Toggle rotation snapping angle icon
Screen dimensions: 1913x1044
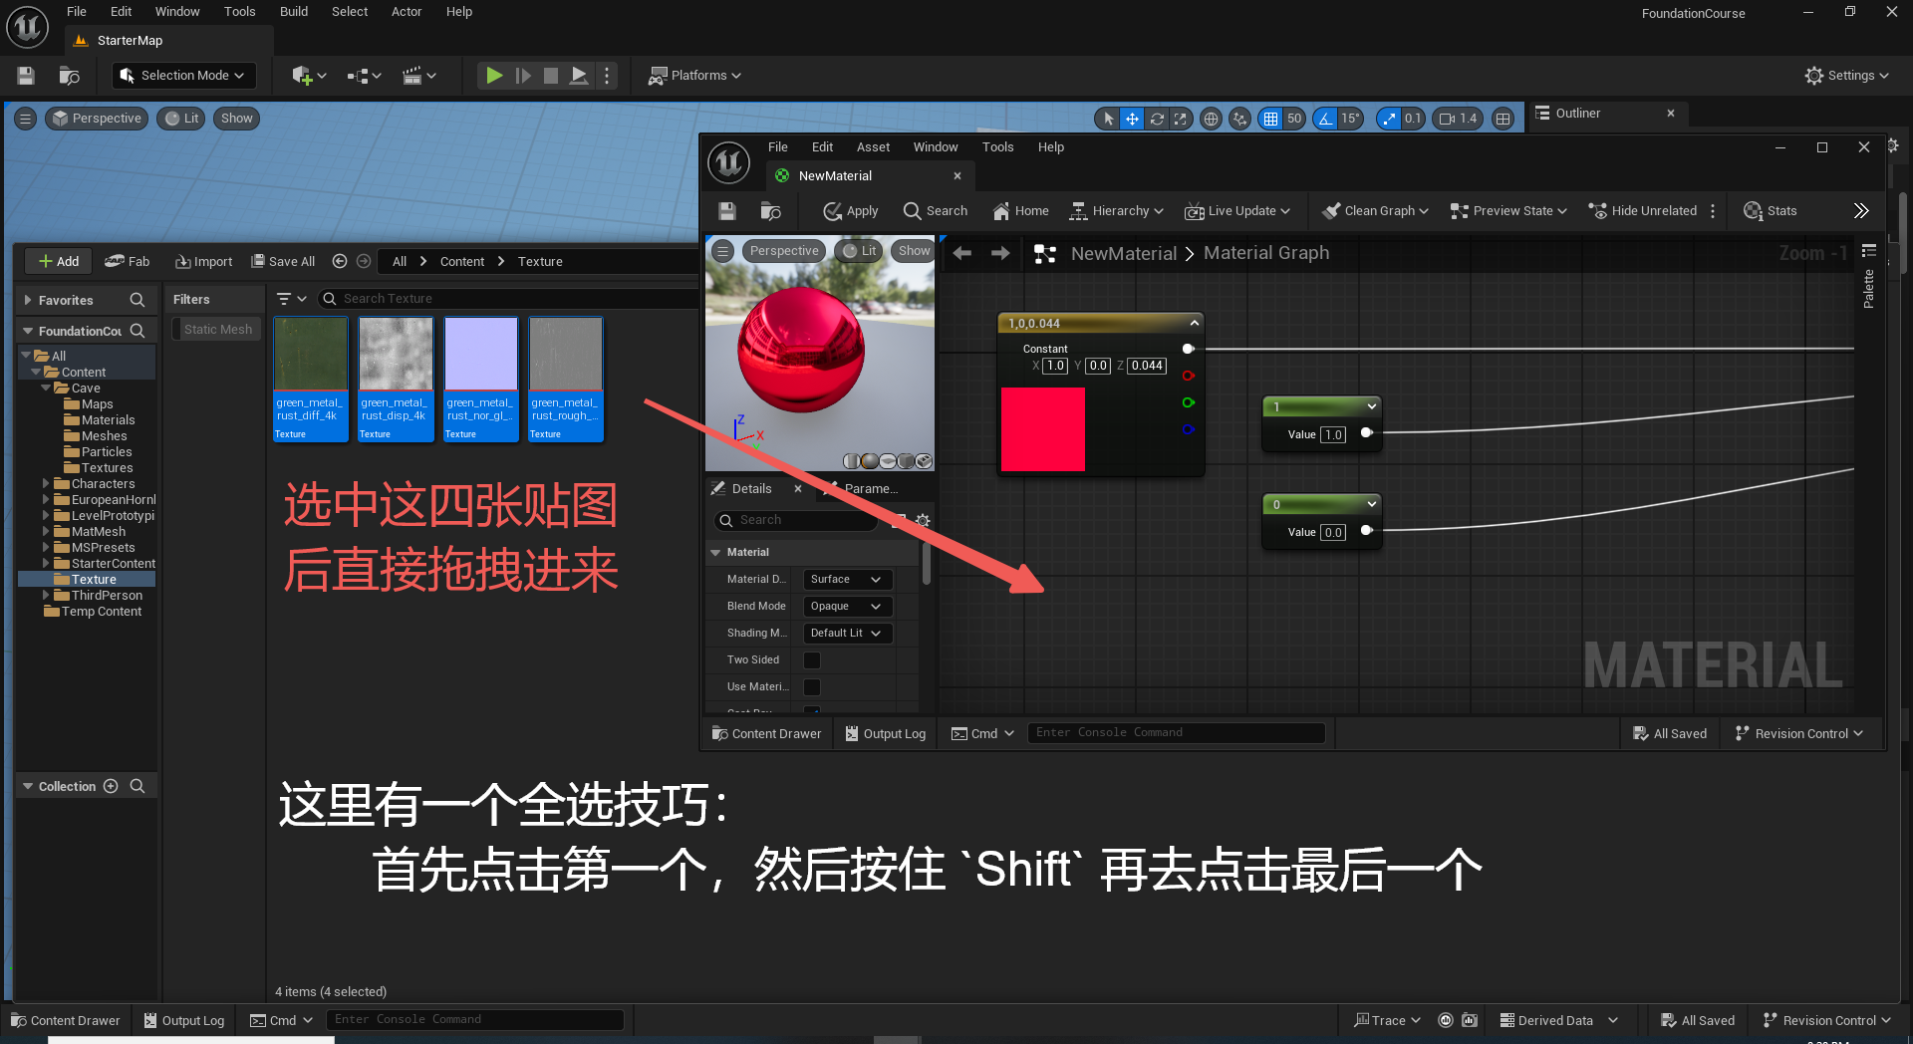(x=1325, y=119)
